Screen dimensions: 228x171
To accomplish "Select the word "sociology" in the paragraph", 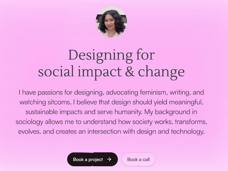I will (x=30, y=122).
